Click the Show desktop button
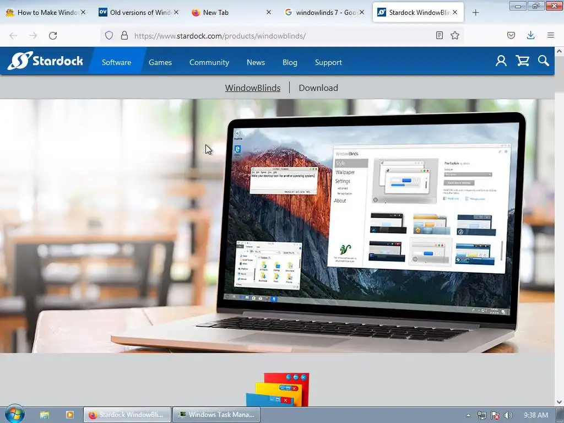This screenshot has width=564, height=423. tap(560, 415)
